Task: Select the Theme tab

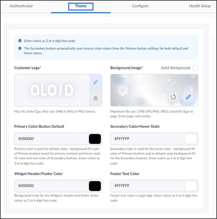Action: tap(81, 6)
